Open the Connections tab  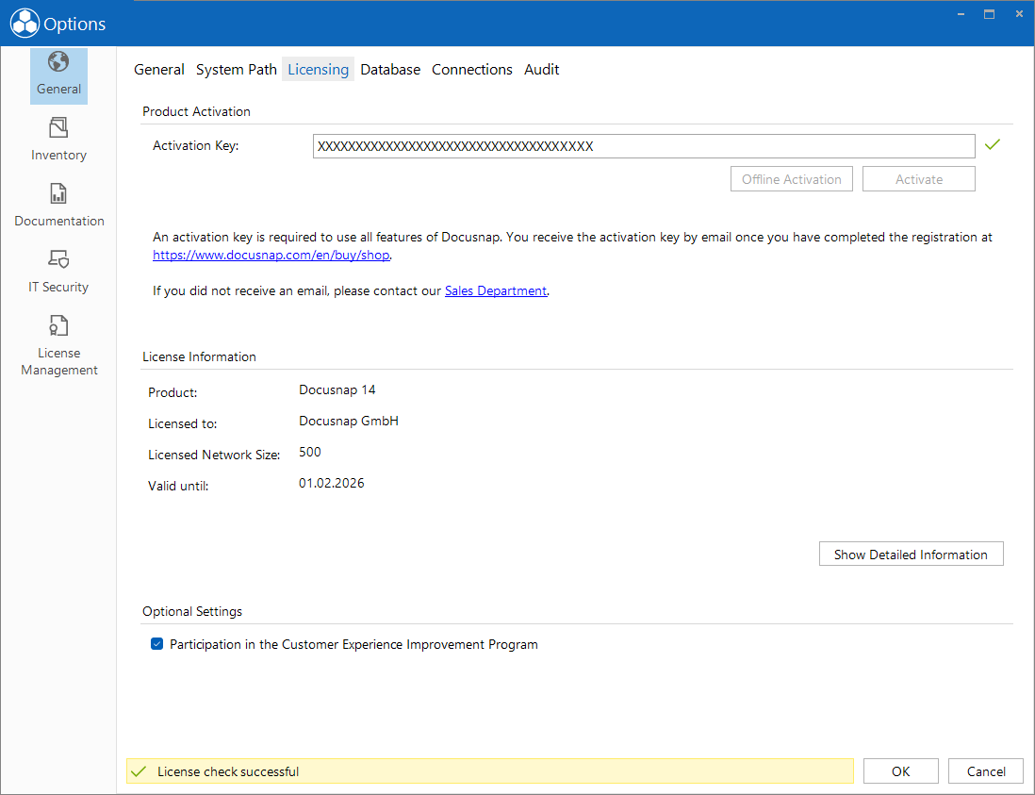(x=472, y=70)
